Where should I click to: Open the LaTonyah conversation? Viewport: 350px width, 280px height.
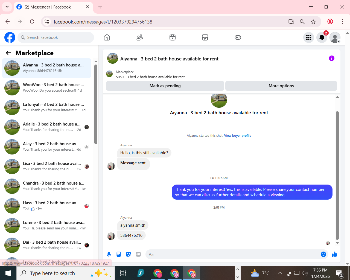(47, 107)
